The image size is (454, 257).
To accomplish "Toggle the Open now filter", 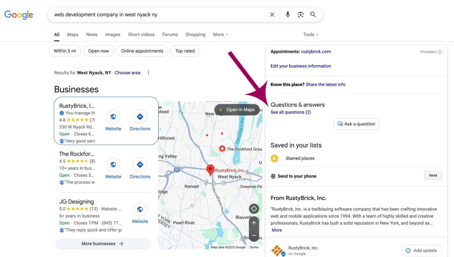I will [98, 51].
